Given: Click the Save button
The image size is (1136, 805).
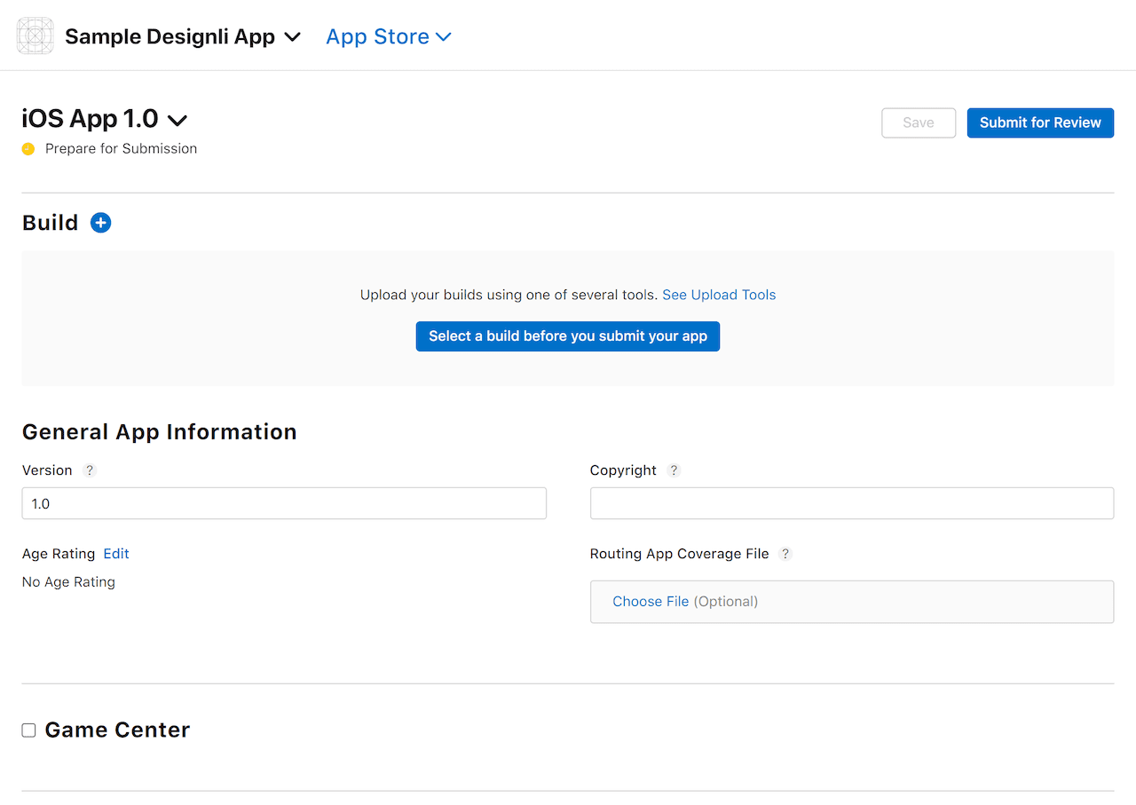Looking at the screenshot, I should 918,122.
